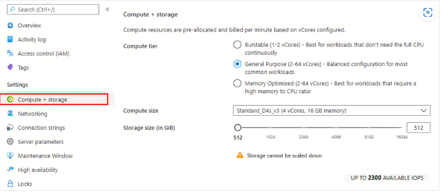The image size is (441, 193).
Task: Click the Overview database icon
Action: coord(10,25)
